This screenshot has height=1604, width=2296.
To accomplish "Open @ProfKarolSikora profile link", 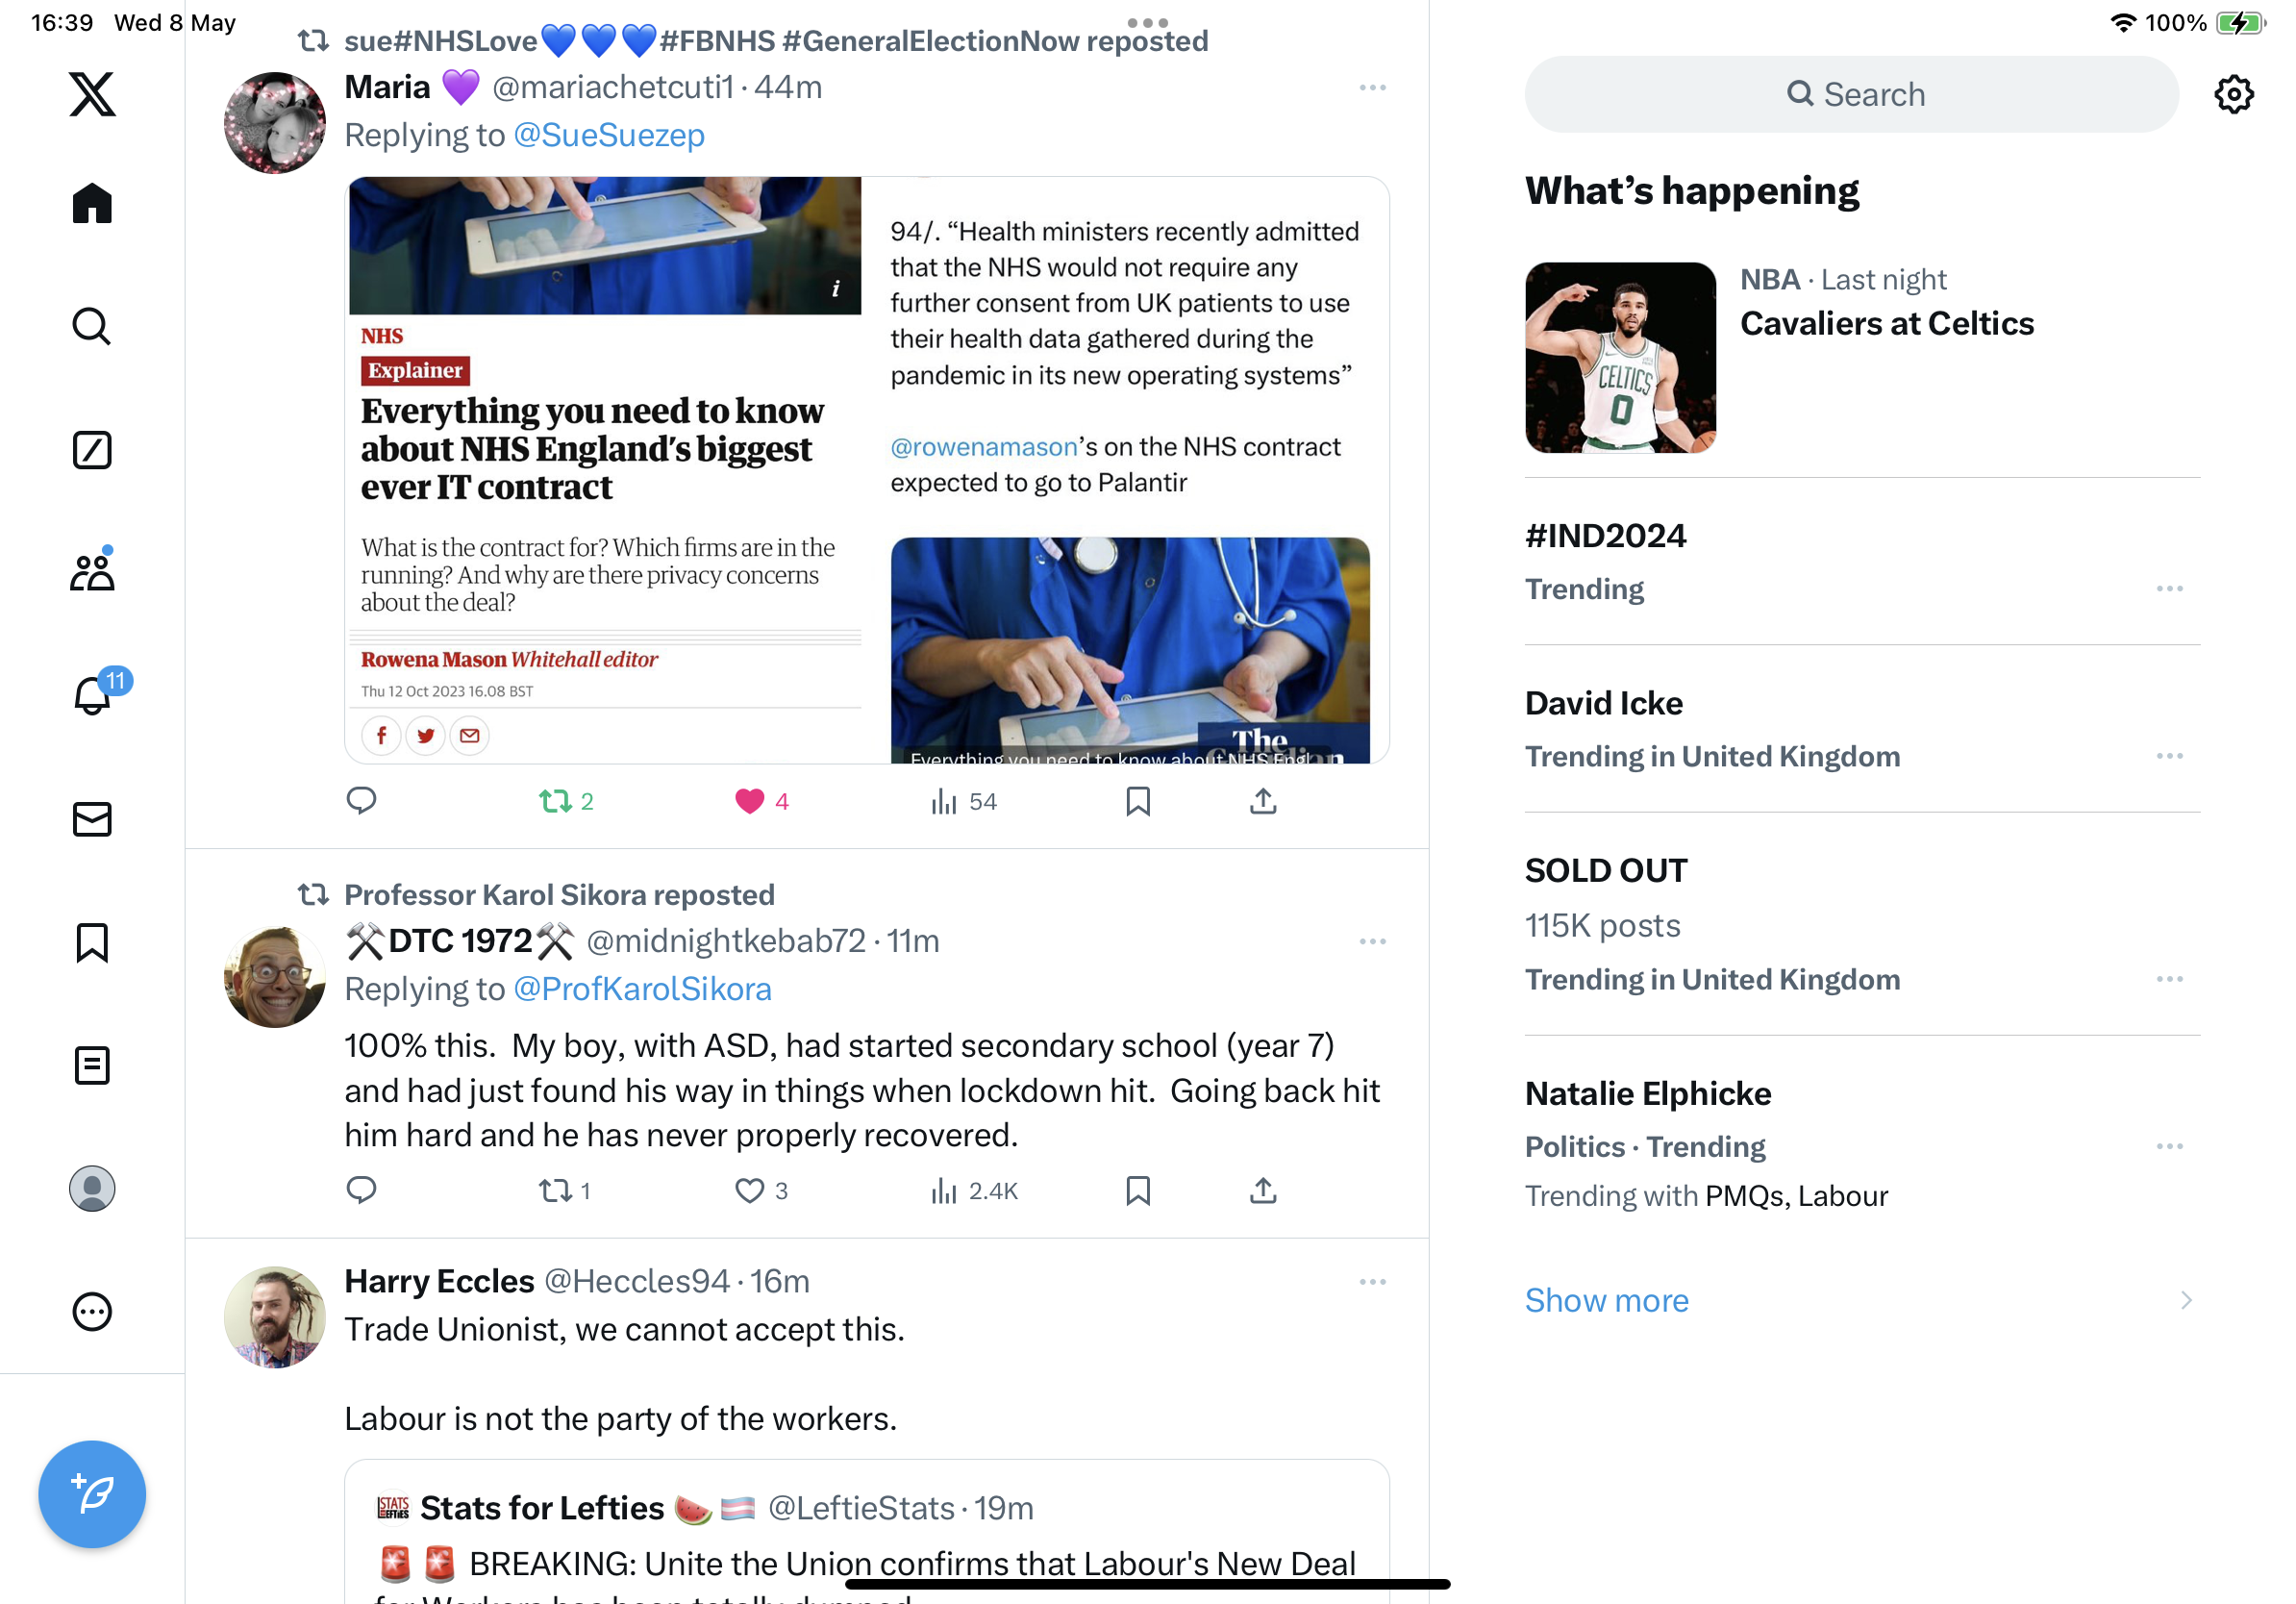I will click(x=642, y=988).
